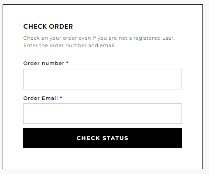This screenshot has height=174, width=209.
Task: Click the word "number" in the Order number label
Action: coord(53,63)
